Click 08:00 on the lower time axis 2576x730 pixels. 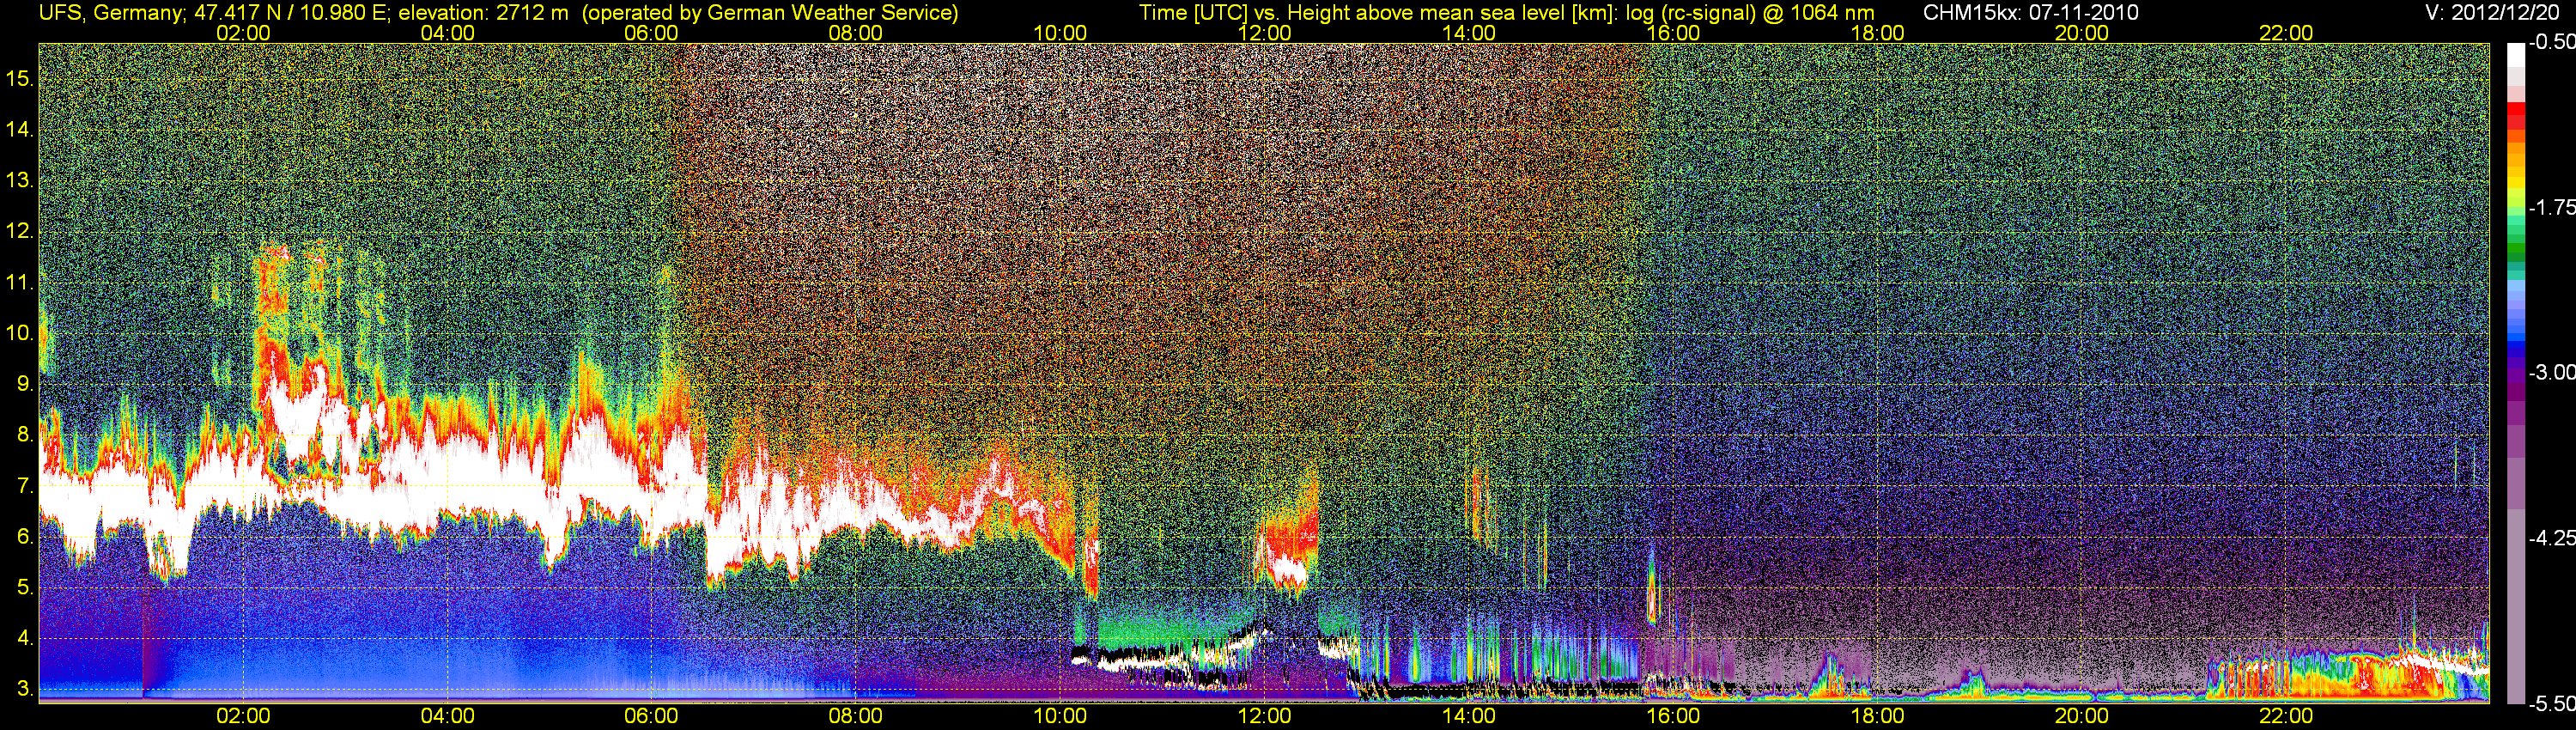[x=856, y=716]
